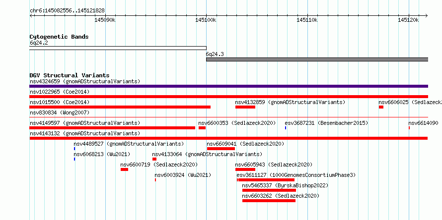Image resolution: width=442 pixels, height=220 pixels.
Task: Select the thin nsv830834 (Wong2007) line
Action: pos(228,117)
